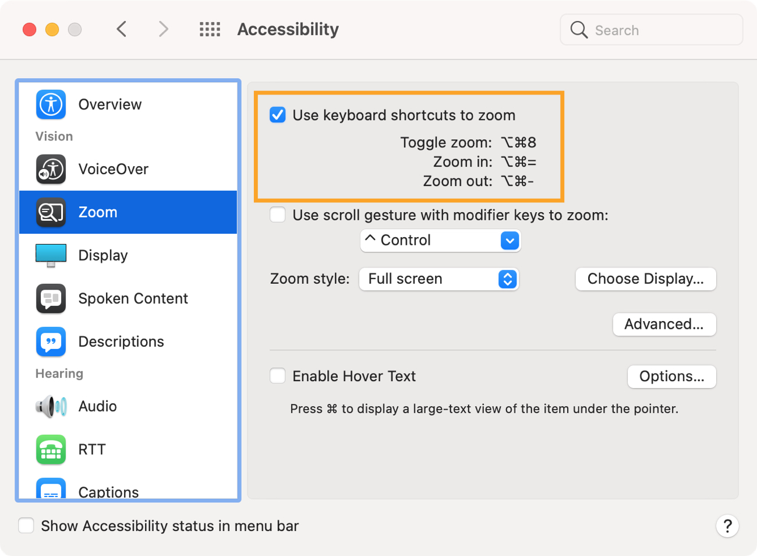Select the RTT phone icon
Screen dimensions: 757x556
tap(51, 449)
